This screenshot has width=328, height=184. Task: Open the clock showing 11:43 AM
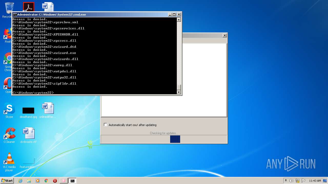[315, 181]
